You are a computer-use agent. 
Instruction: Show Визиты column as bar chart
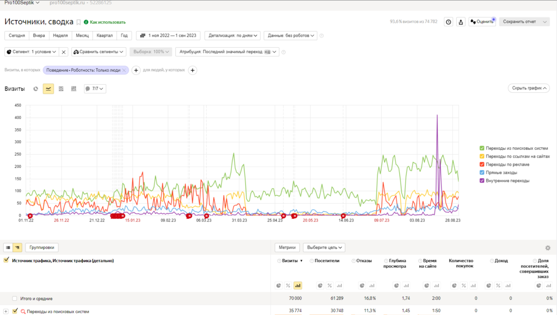pos(298,286)
